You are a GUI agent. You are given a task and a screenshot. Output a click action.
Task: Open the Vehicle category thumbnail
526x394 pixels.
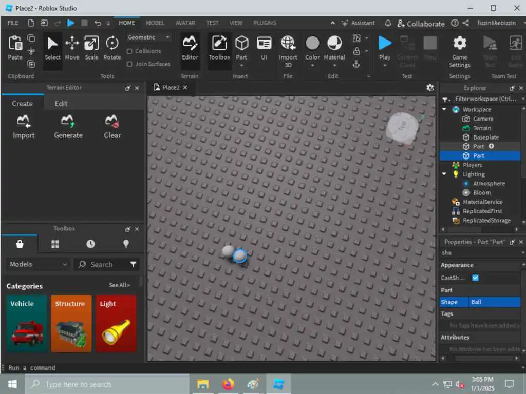(27, 324)
